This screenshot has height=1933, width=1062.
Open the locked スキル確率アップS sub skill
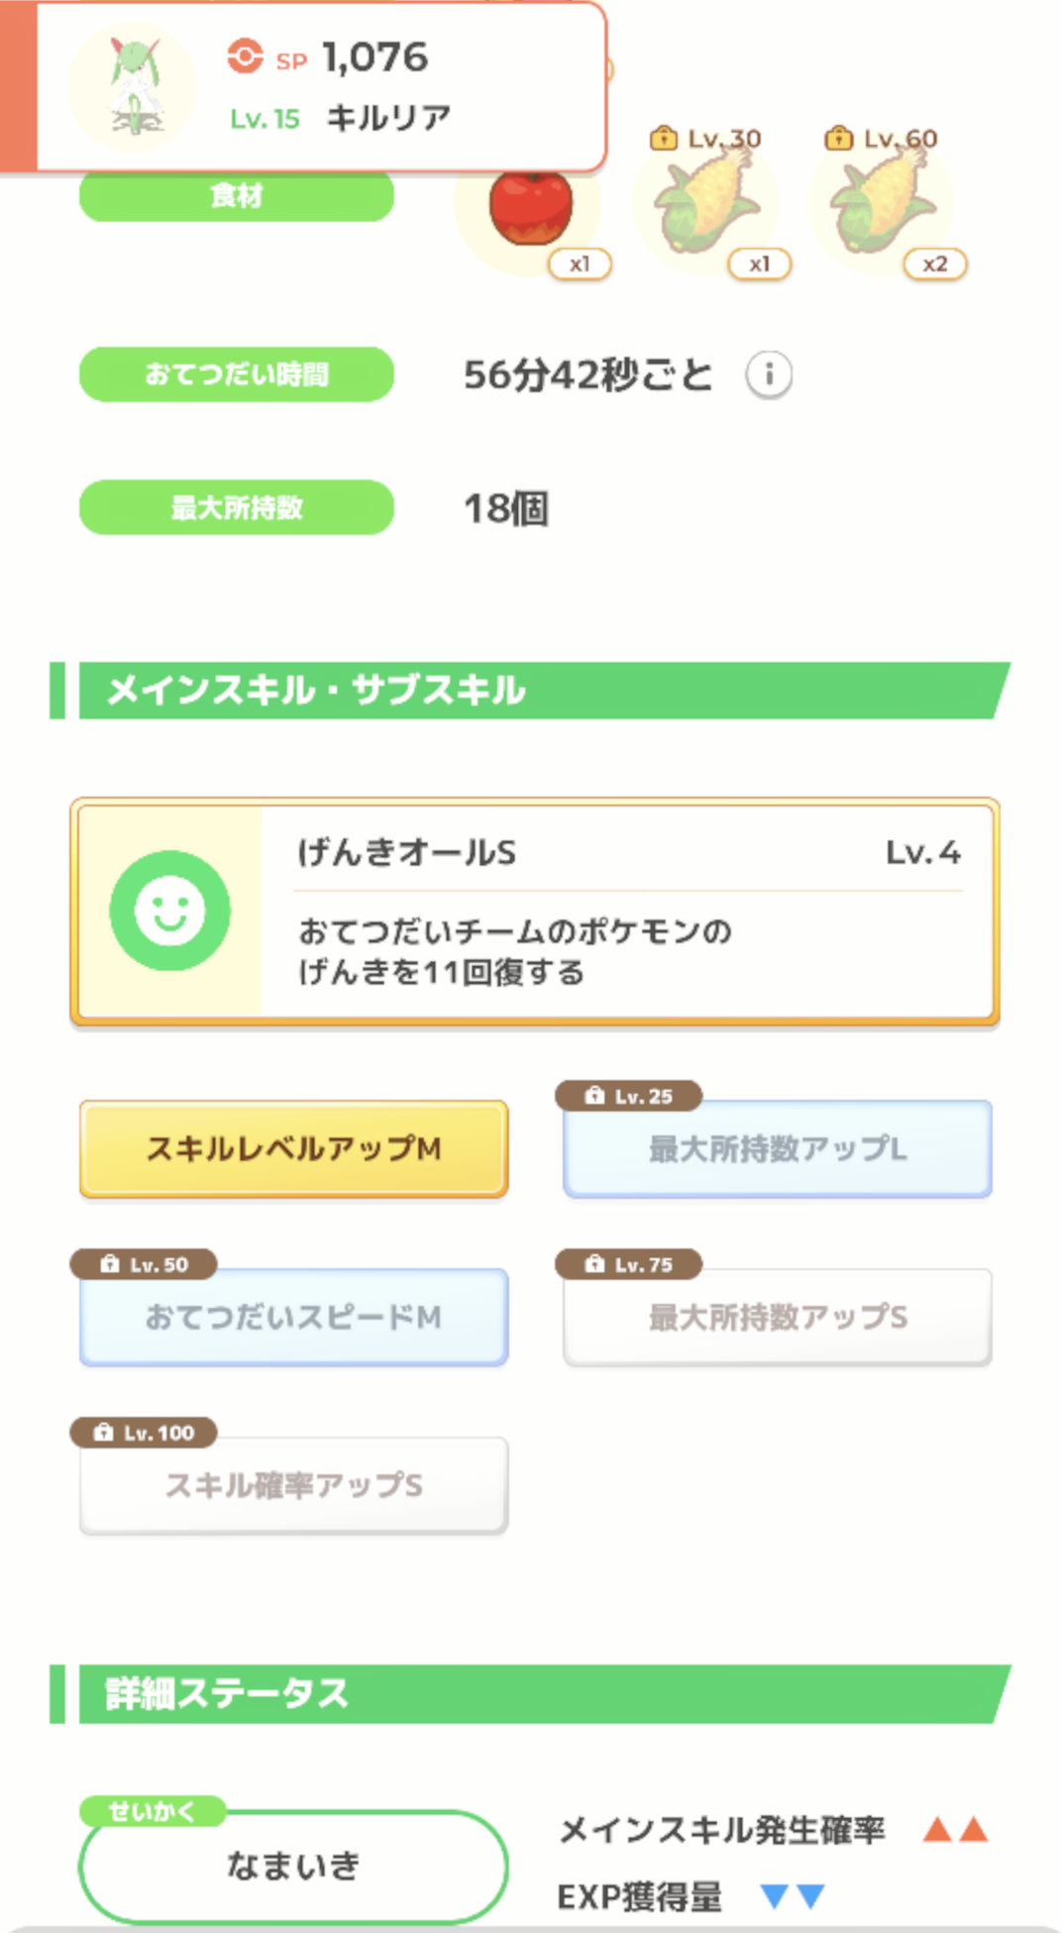(294, 1485)
